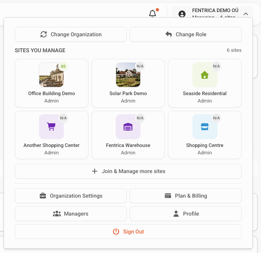Click the refresh arrows icon on Change Organization
The image size is (261, 253).
[x=44, y=34]
